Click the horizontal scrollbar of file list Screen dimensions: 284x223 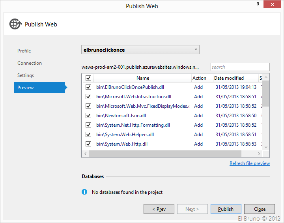point(165,154)
